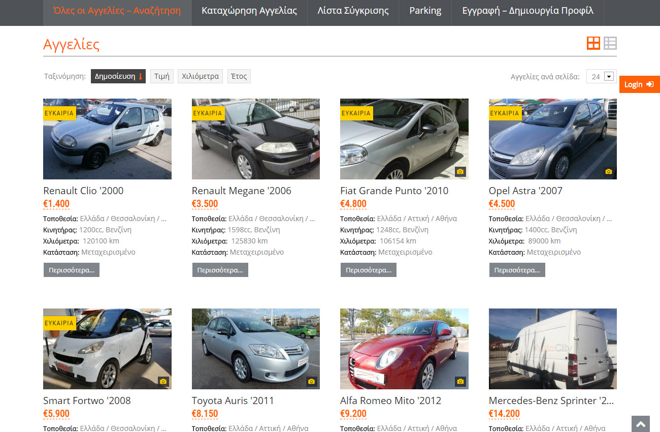660x432 pixels.
Task: Open Smart Fortwo '2008 title link
Action: [87, 400]
